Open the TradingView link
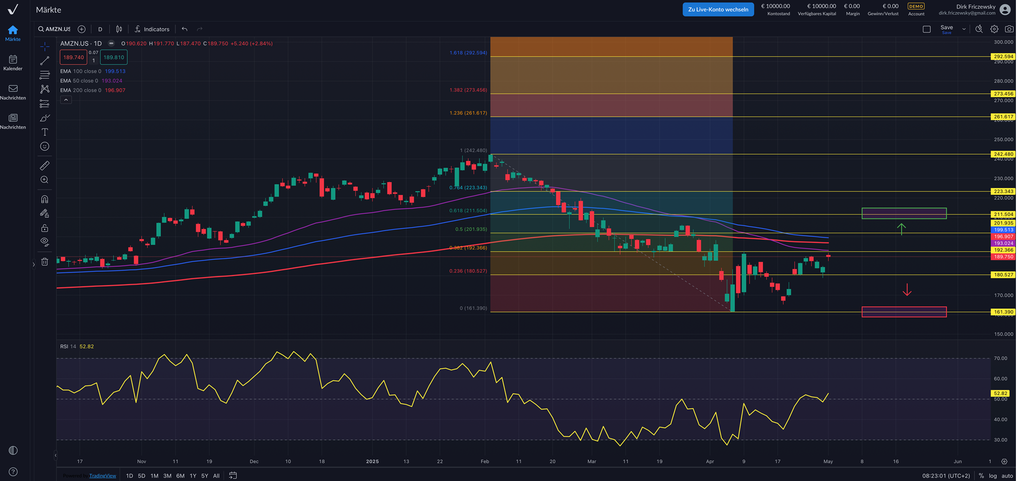1017x481 pixels. tap(102, 476)
